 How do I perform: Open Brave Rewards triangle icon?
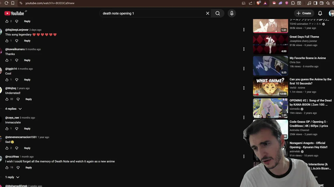click(x=265, y=3)
